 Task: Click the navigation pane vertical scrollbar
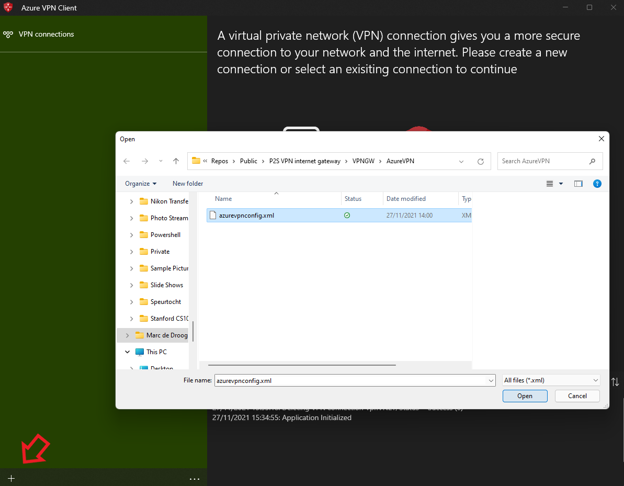(x=193, y=332)
